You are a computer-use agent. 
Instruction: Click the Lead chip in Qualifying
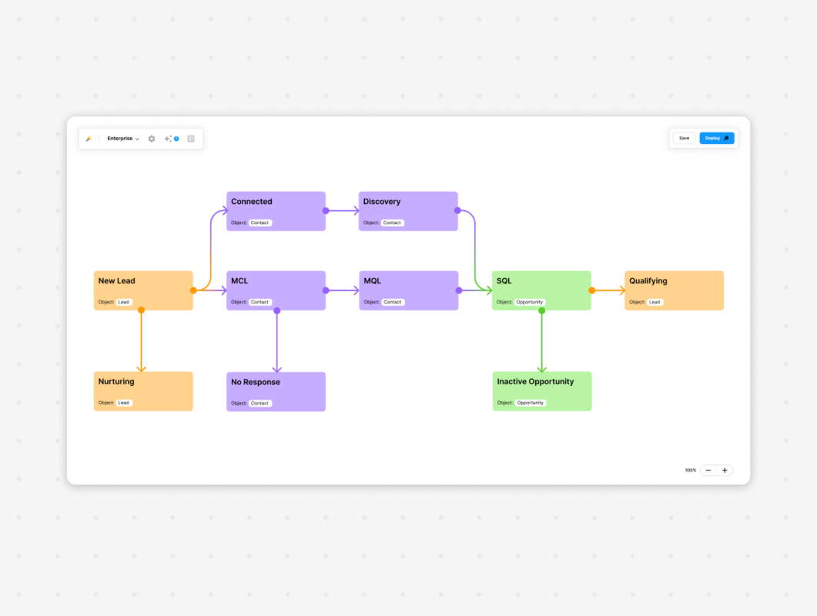click(x=655, y=303)
